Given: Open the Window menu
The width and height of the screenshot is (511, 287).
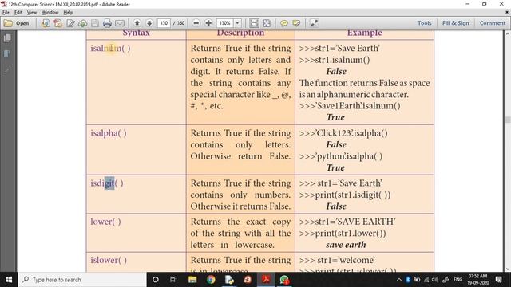Looking at the screenshot, I should click(x=50, y=13).
